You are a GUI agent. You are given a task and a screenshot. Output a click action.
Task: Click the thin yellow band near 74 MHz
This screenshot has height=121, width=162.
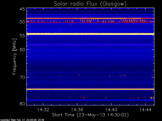tap(90, 89)
